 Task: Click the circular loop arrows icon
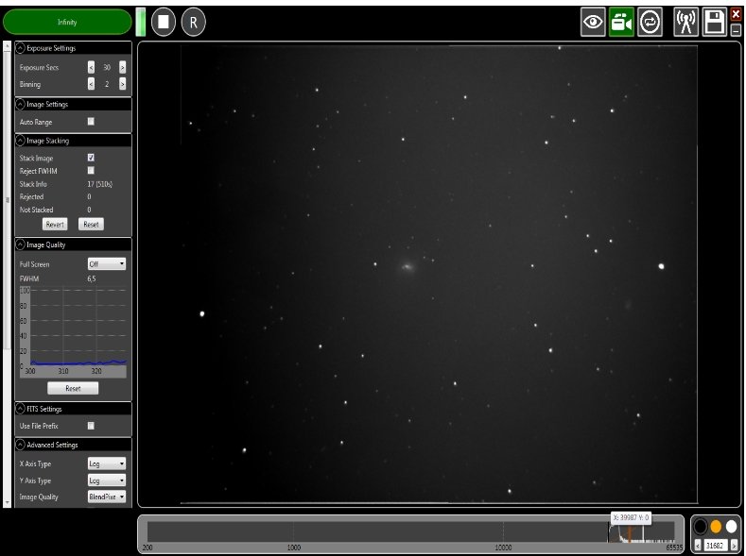650,22
